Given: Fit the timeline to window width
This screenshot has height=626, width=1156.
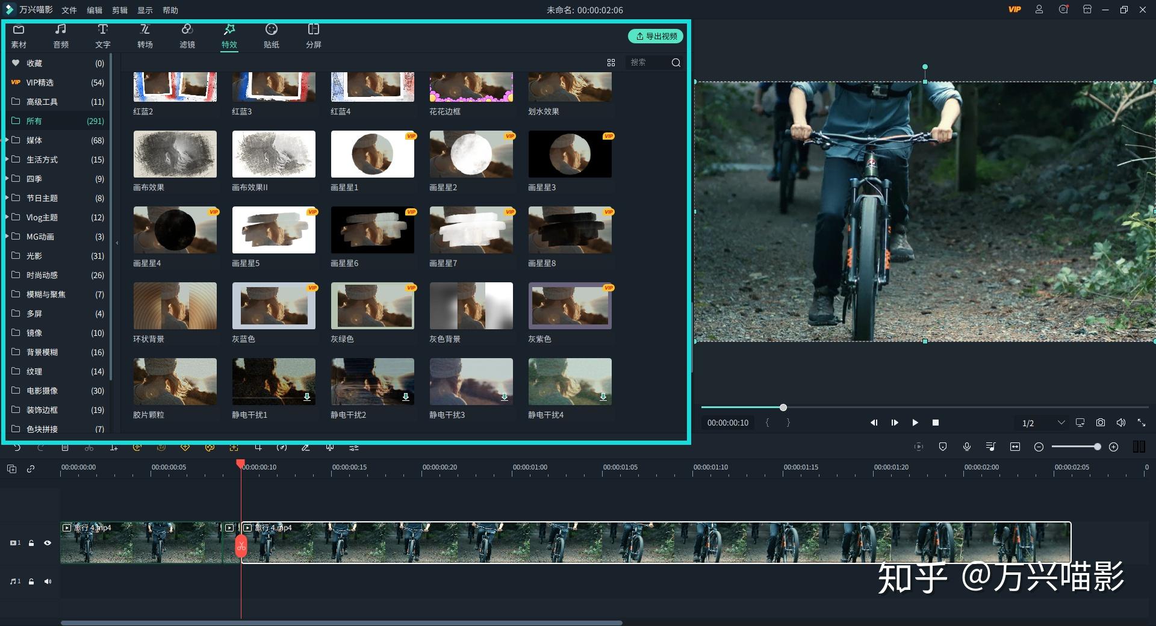Looking at the screenshot, I should 1015,447.
